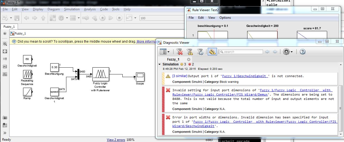Screen dimensions: 344x142
Task: Open Model Configuration Parameters gear icon
Action: pos(61,18)
